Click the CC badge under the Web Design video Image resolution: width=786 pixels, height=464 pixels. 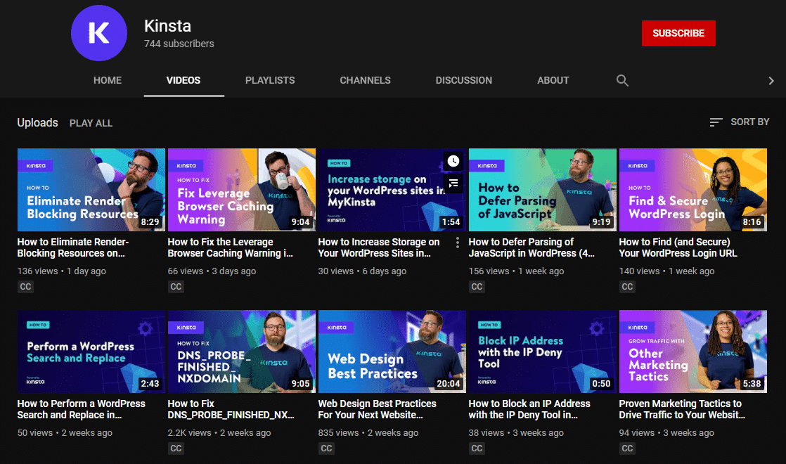(x=326, y=448)
